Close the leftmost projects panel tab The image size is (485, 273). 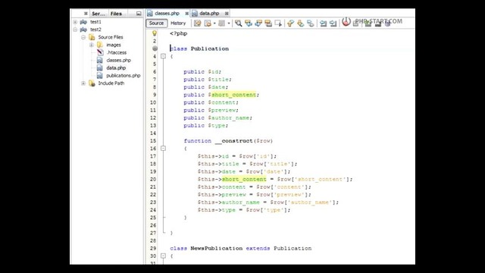click(x=86, y=14)
